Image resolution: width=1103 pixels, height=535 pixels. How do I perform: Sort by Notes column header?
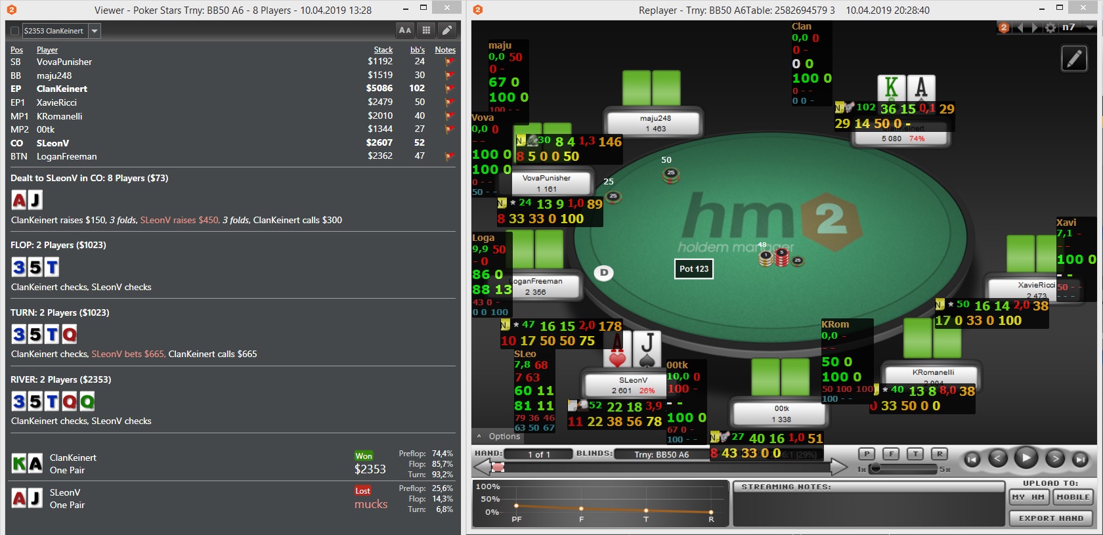[x=445, y=50]
